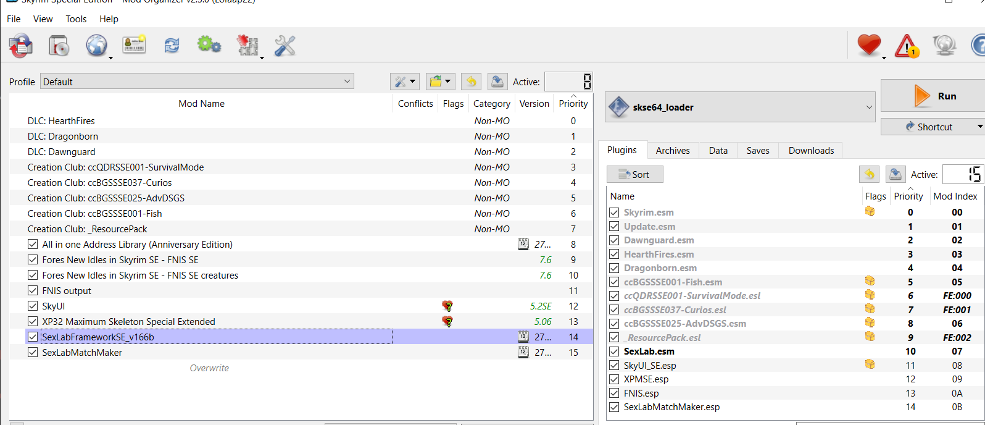The image size is (985, 425).
Task: Open the Profile Default dropdown
Action: 197,82
